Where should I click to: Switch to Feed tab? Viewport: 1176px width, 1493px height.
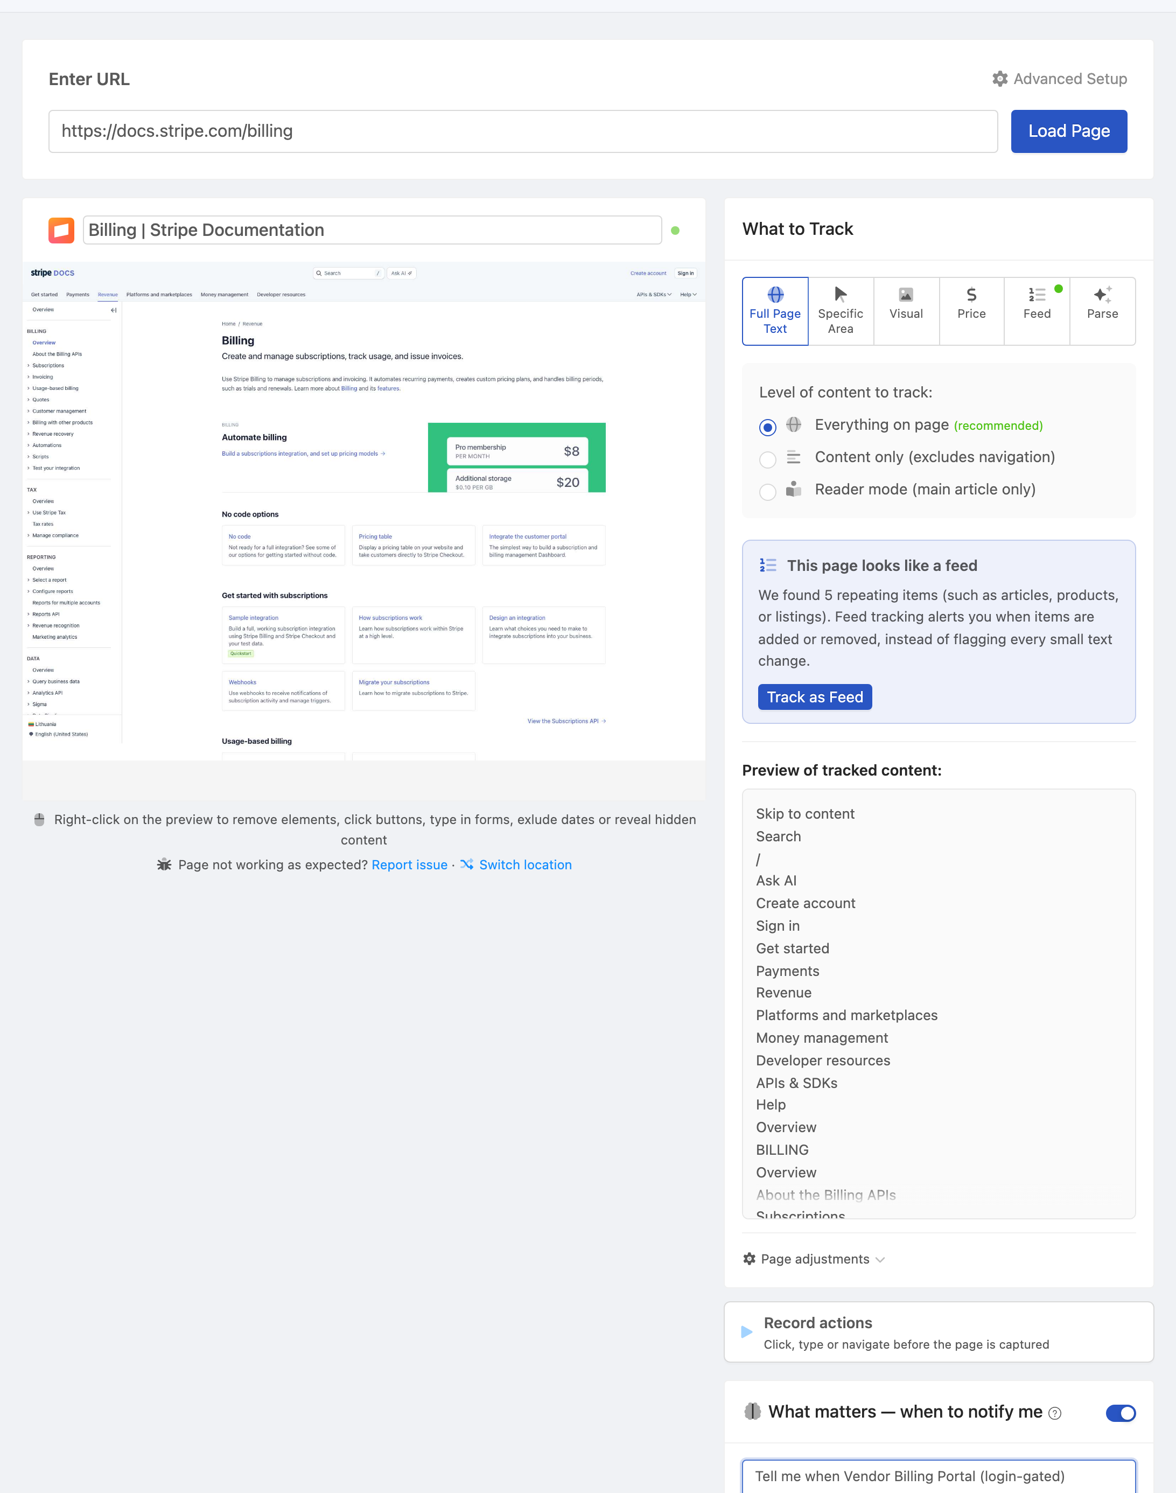1037,311
